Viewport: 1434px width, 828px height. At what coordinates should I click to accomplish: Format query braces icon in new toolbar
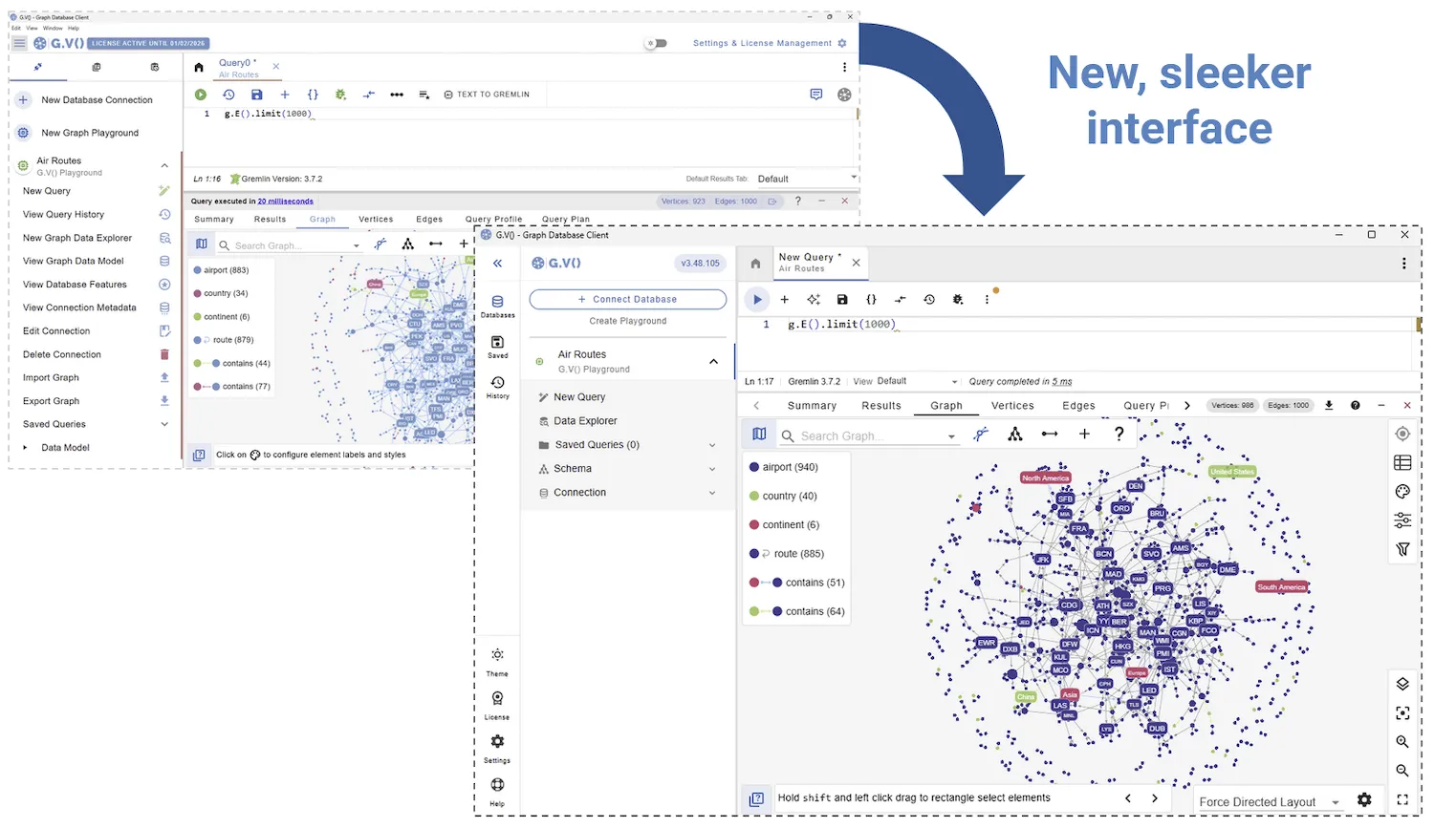pyautogui.click(x=871, y=300)
